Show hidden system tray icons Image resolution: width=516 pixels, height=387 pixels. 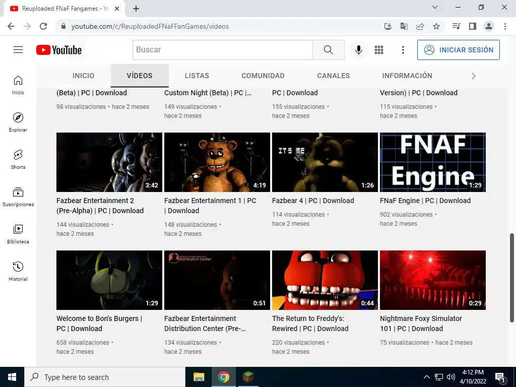click(x=426, y=377)
